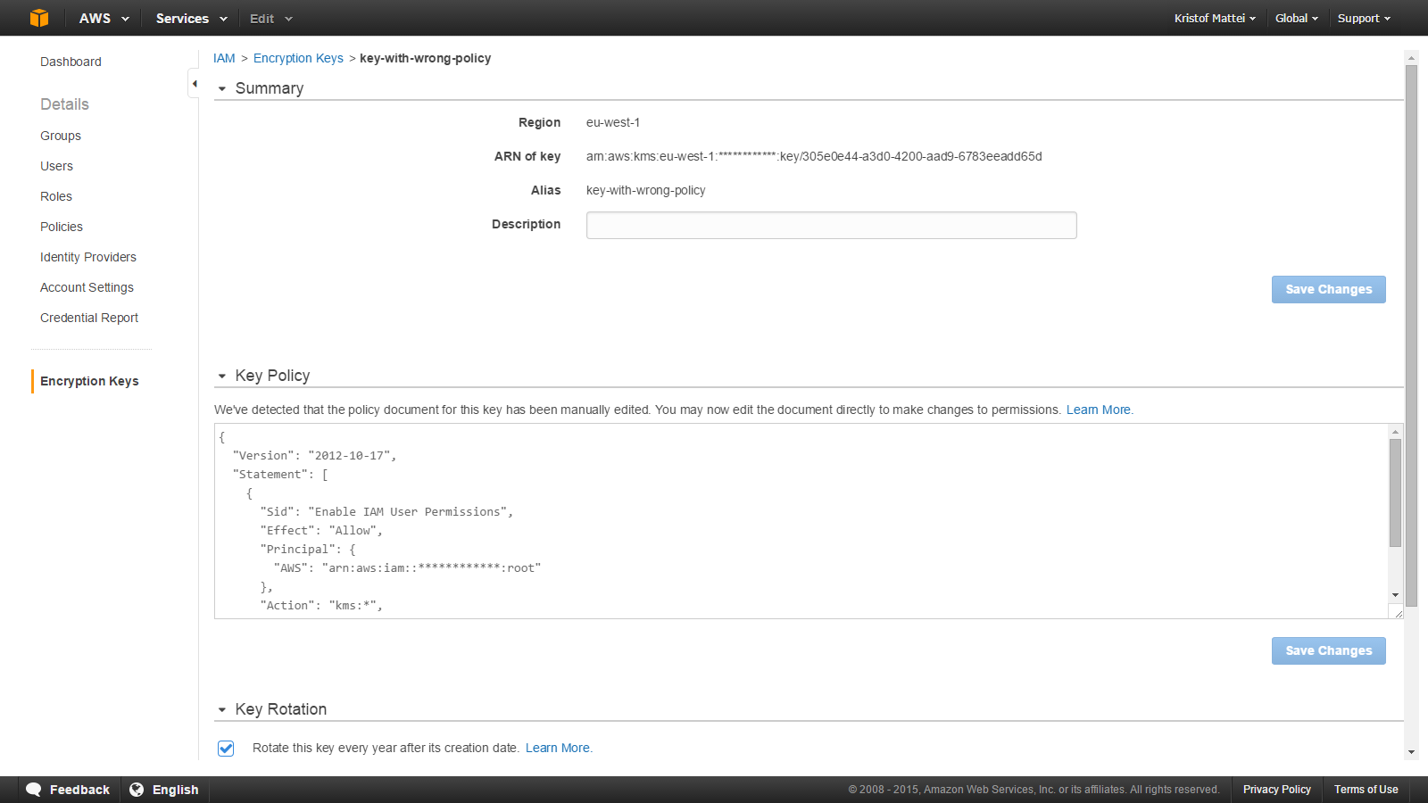The height and width of the screenshot is (803, 1428).
Task: Collapse the Summary section
Action: pyautogui.click(x=222, y=89)
